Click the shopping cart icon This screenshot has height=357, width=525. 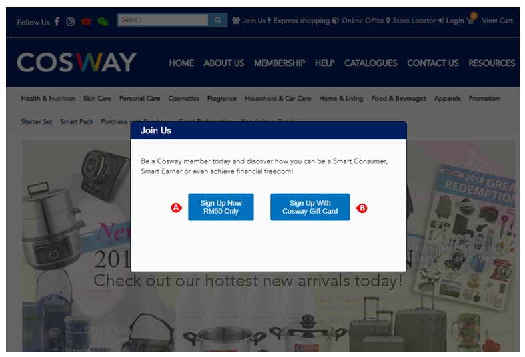470,21
